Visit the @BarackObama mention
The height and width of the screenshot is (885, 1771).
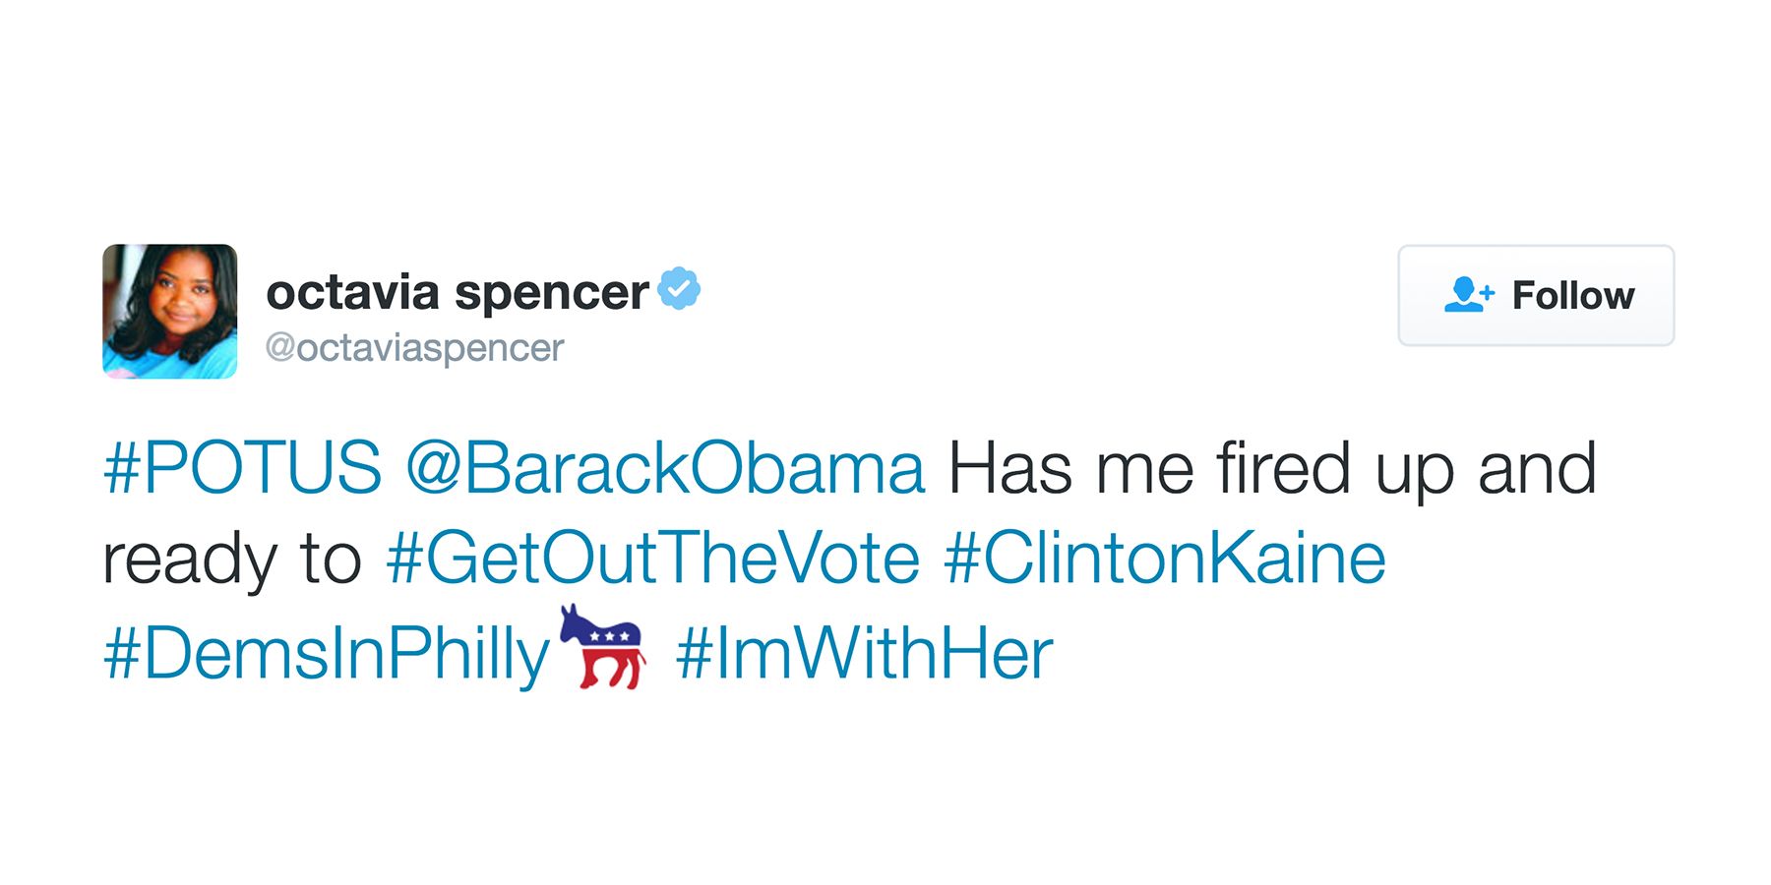[x=665, y=468]
